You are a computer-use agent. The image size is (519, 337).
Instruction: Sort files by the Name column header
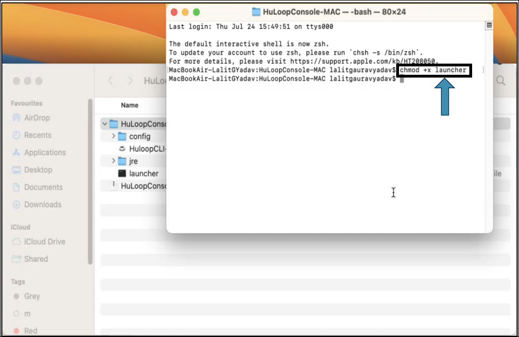coord(129,105)
